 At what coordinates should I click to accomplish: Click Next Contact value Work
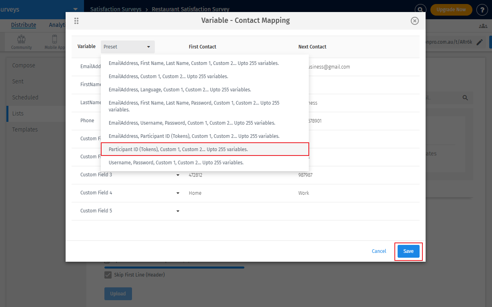(304, 193)
